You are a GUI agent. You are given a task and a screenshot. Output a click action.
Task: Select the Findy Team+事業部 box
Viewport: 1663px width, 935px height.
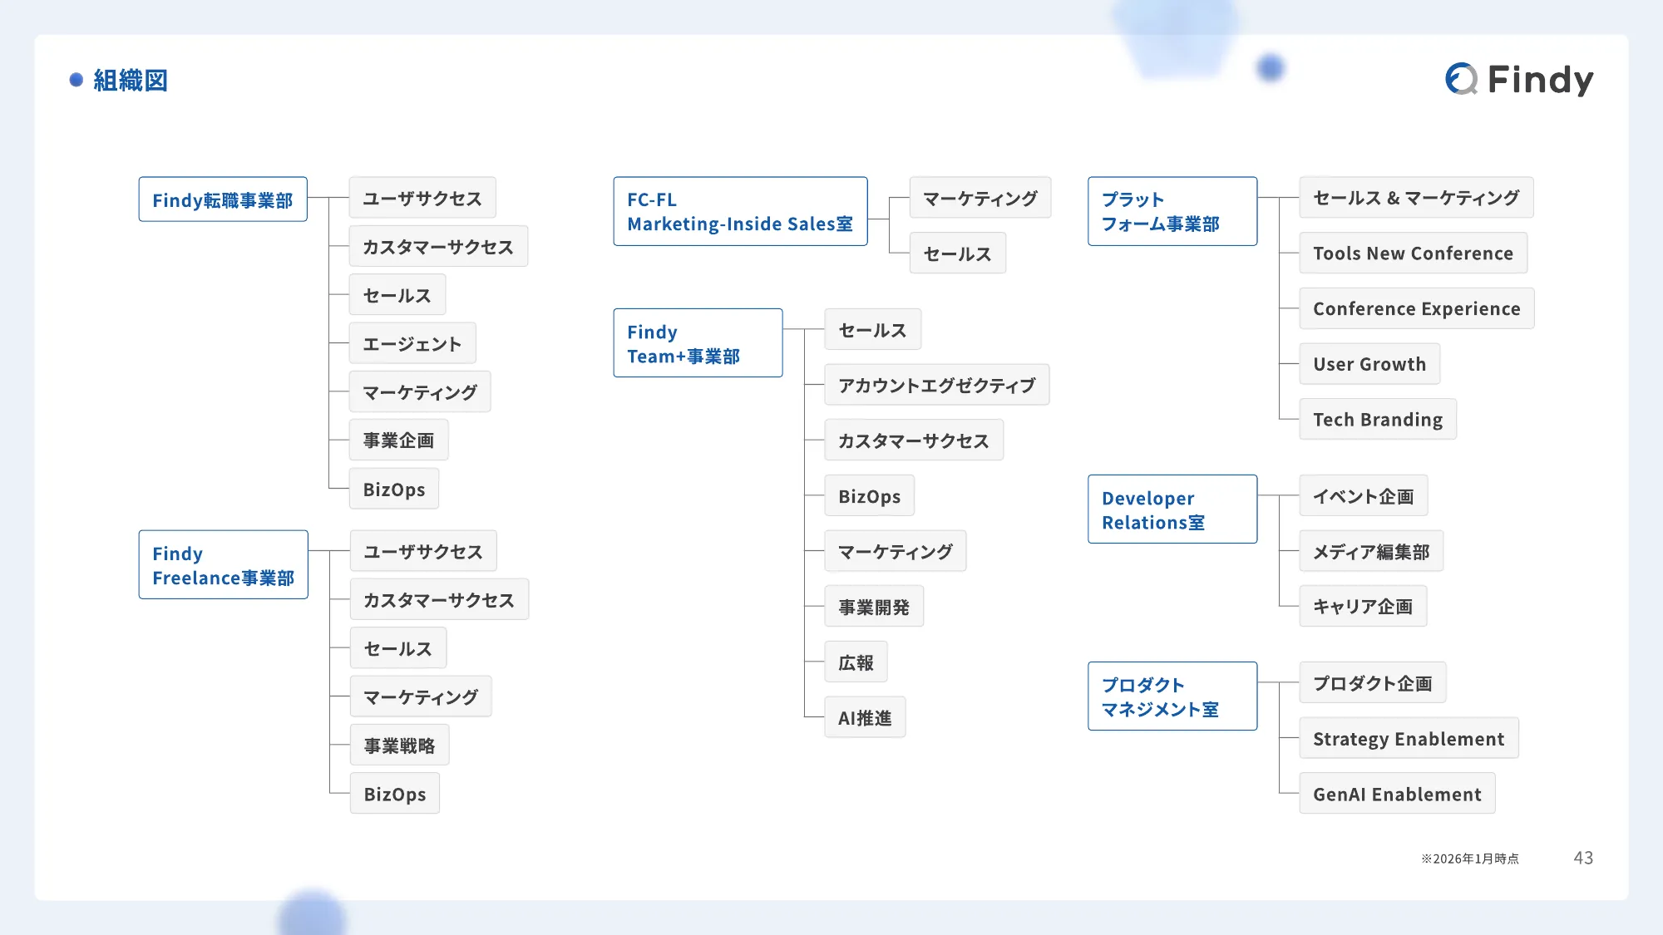(x=698, y=342)
